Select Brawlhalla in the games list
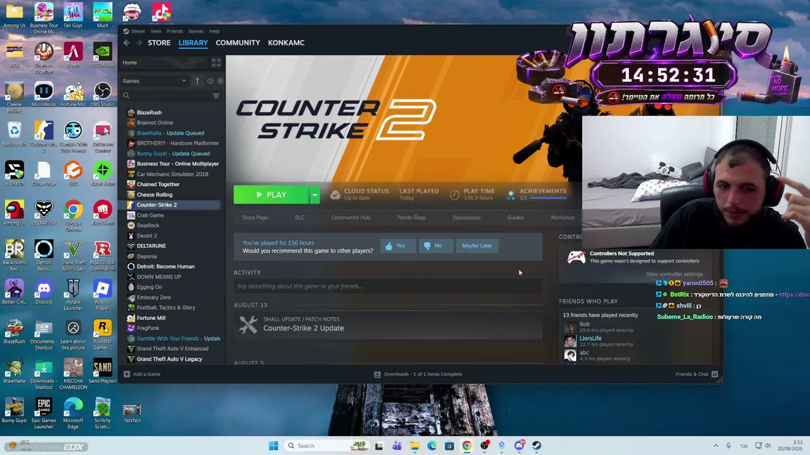Image resolution: width=810 pixels, height=455 pixels. 170,133
